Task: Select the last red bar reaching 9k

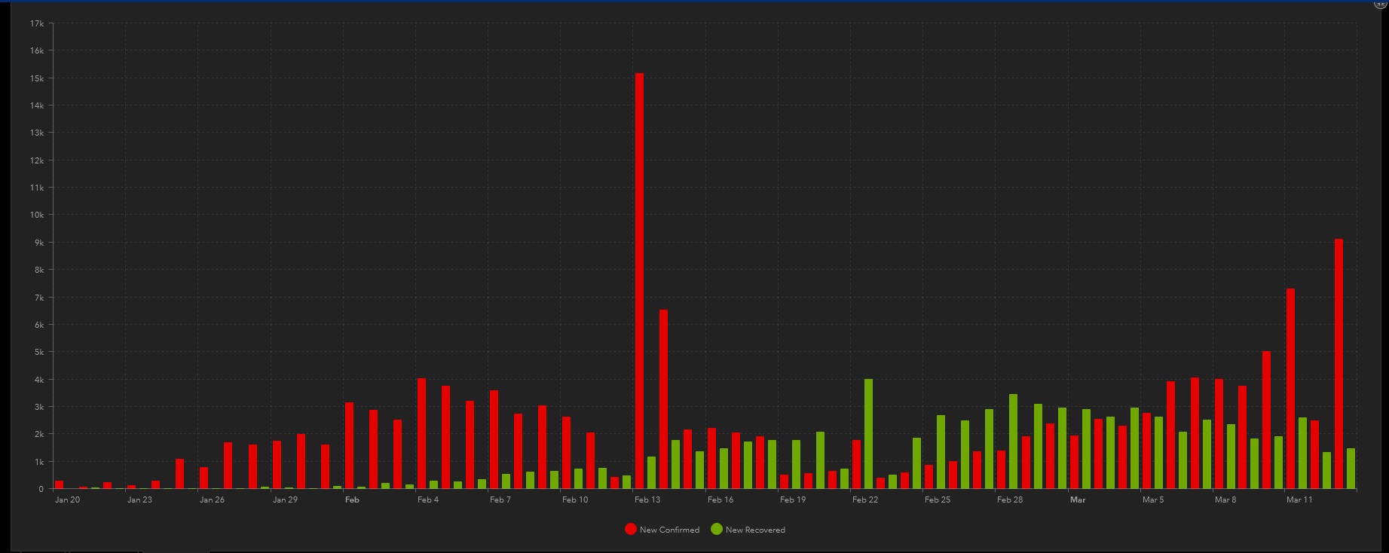Action: (x=1339, y=364)
